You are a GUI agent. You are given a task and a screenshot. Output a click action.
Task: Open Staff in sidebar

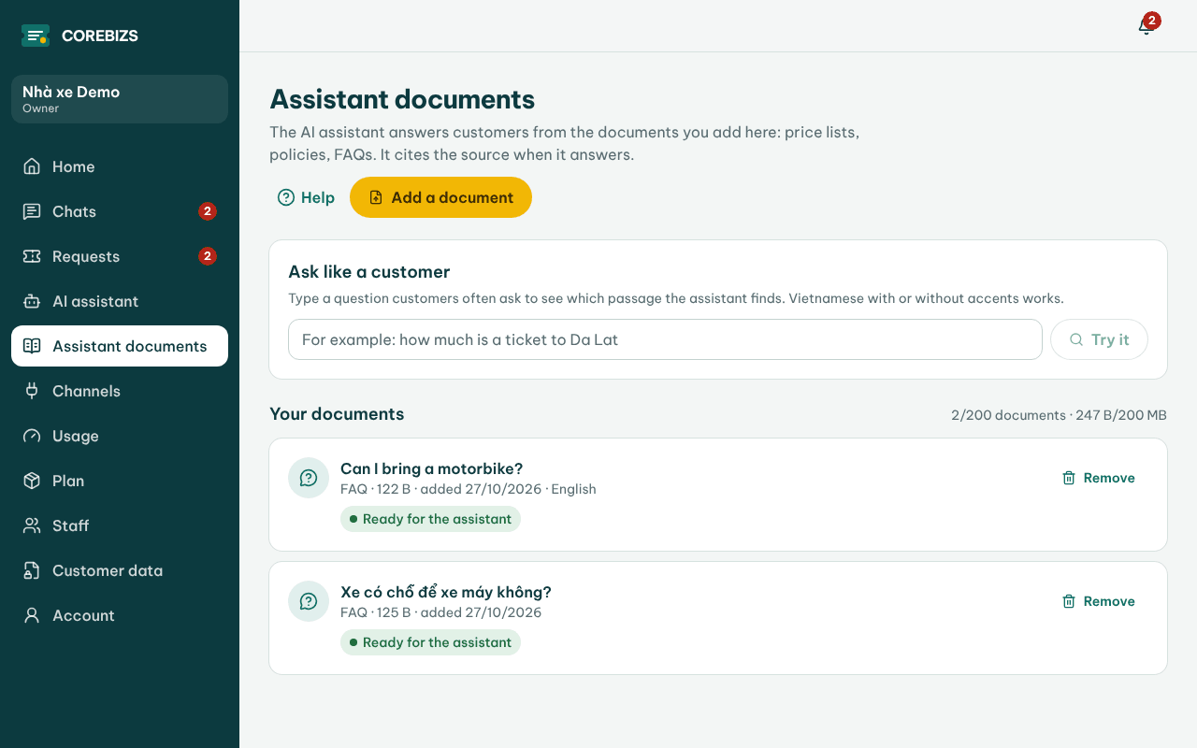pyautogui.click(x=120, y=525)
